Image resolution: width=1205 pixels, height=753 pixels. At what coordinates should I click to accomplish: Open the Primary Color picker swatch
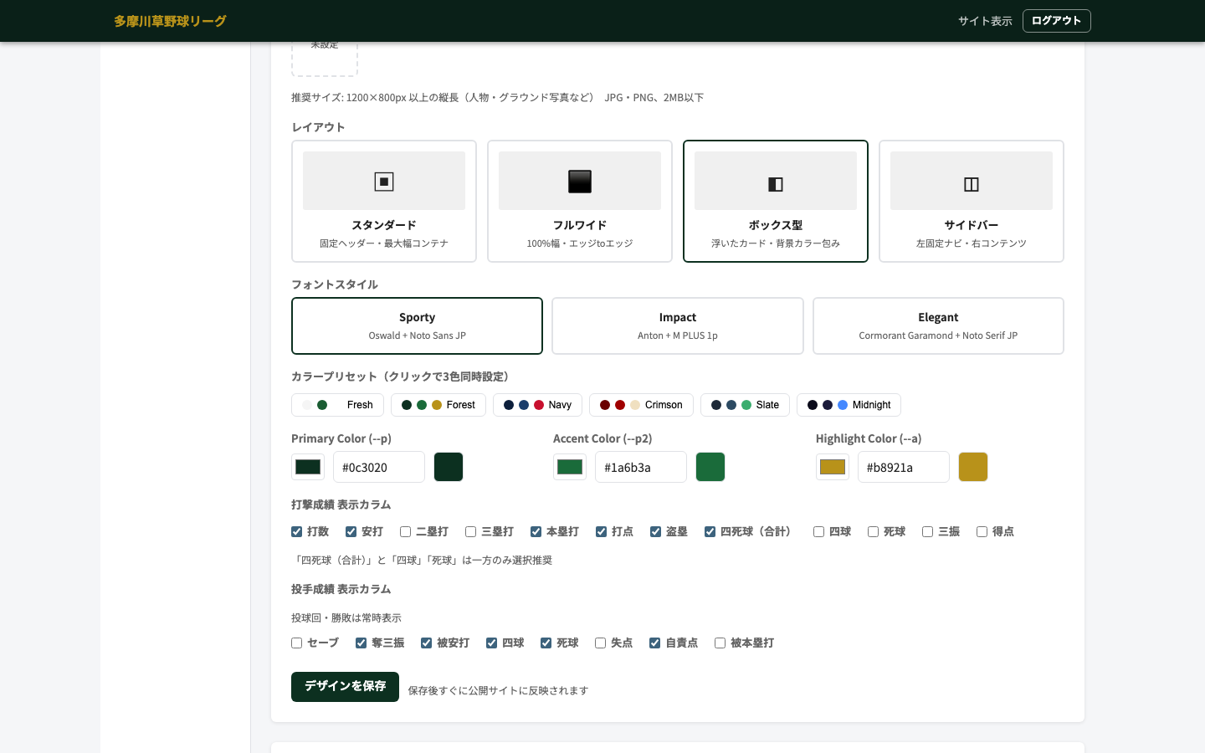(308, 467)
